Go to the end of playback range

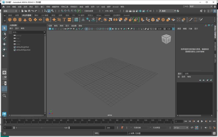(214, 121)
